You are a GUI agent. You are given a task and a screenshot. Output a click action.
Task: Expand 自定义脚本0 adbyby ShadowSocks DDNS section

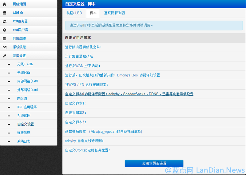tap(129, 94)
